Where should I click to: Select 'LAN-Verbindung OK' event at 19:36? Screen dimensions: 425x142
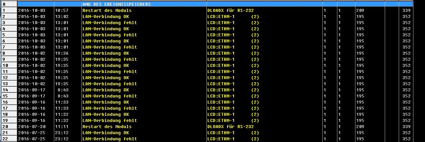coord(105,53)
